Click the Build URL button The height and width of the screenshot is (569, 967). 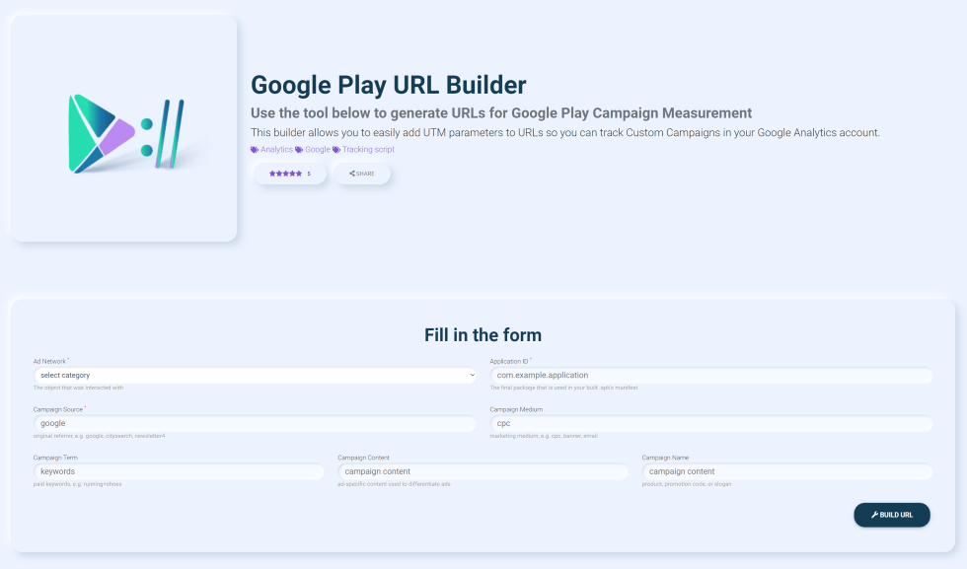[892, 515]
